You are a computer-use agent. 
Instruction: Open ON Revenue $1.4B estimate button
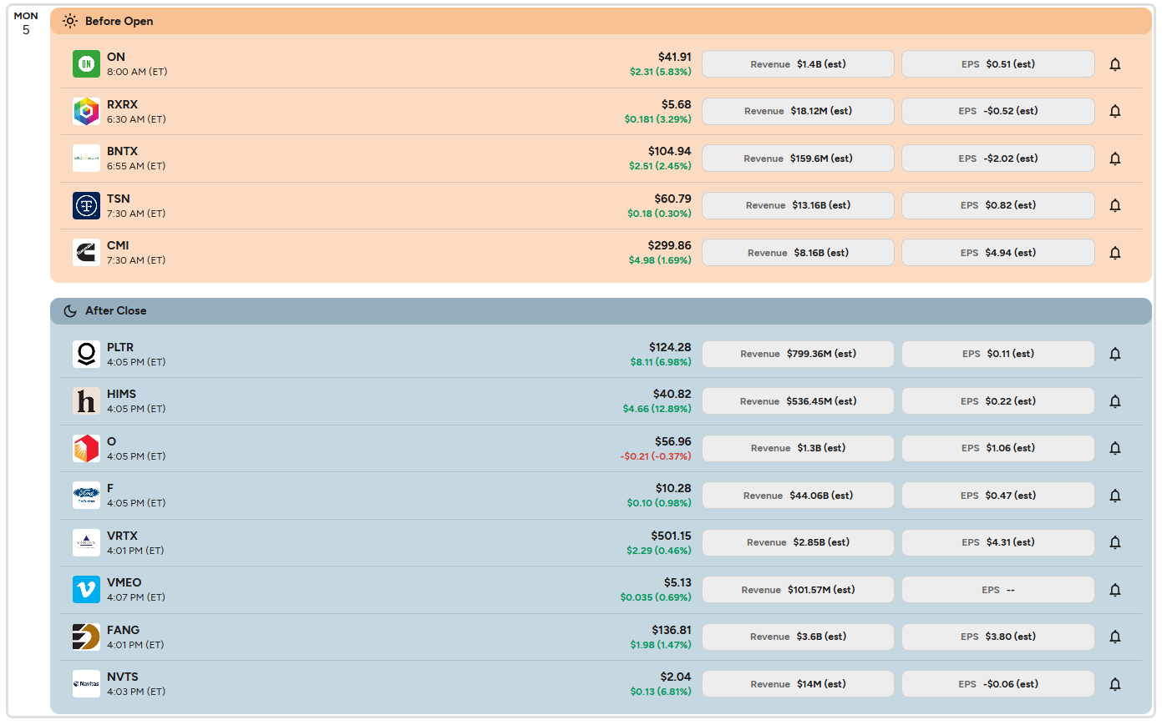tap(798, 64)
